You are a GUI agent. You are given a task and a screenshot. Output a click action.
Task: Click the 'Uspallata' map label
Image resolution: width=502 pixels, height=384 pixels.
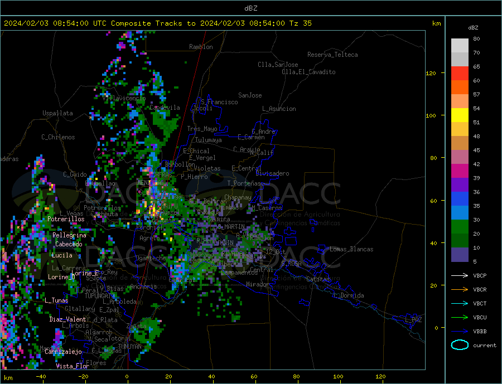(57, 113)
